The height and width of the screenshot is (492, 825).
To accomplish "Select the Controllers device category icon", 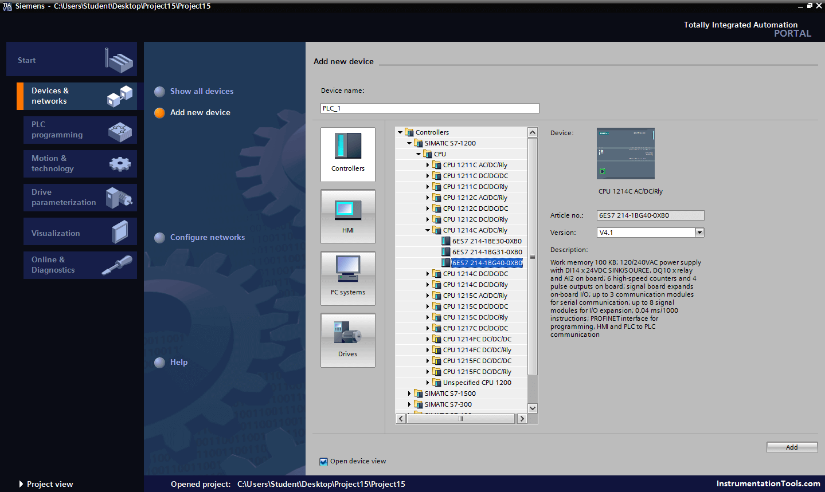I will (347, 154).
